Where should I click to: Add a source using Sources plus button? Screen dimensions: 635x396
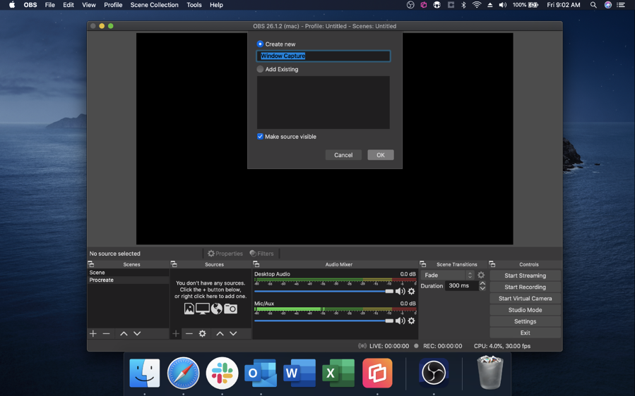click(x=176, y=333)
